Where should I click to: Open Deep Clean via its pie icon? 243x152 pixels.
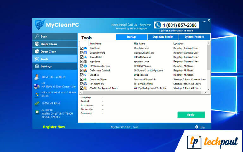click(x=37, y=51)
